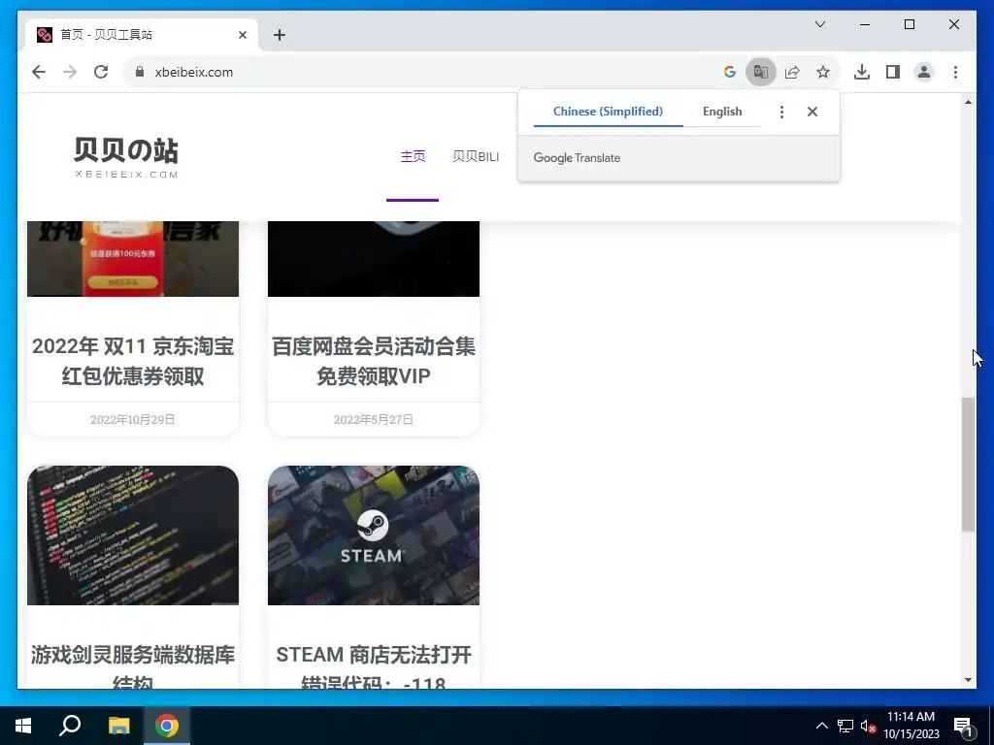Share this page via share icon
This screenshot has height=745, width=994.
click(x=792, y=72)
